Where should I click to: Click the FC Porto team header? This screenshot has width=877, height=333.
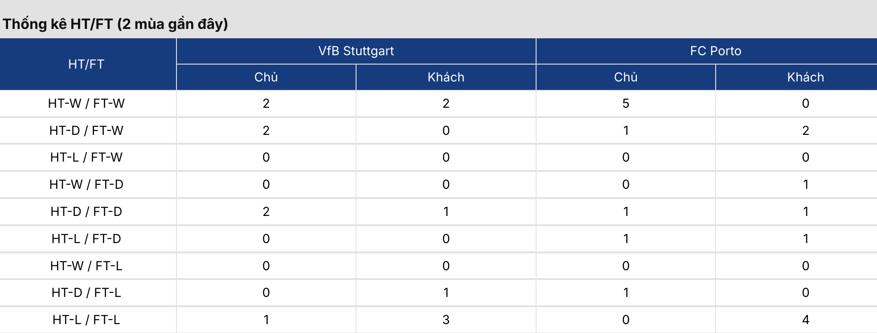pyautogui.click(x=715, y=51)
